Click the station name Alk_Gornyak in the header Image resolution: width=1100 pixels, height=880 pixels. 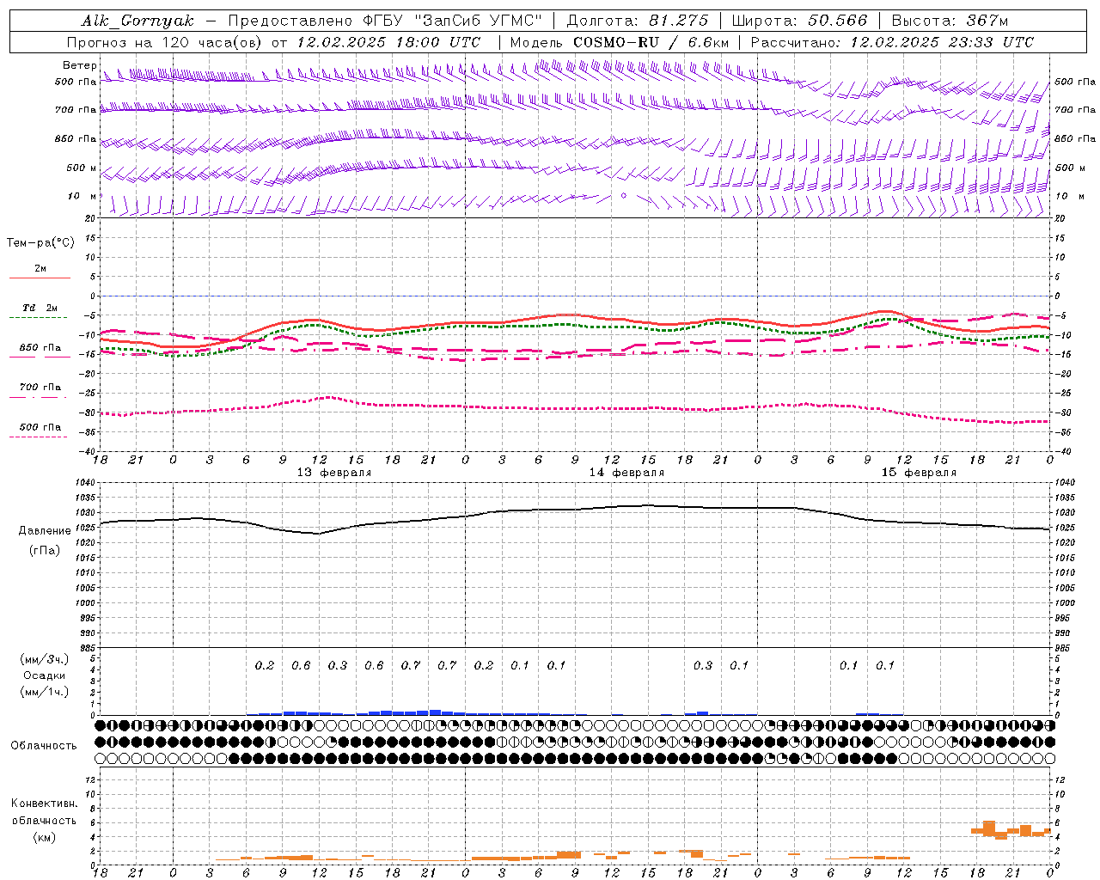click(137, 21)
